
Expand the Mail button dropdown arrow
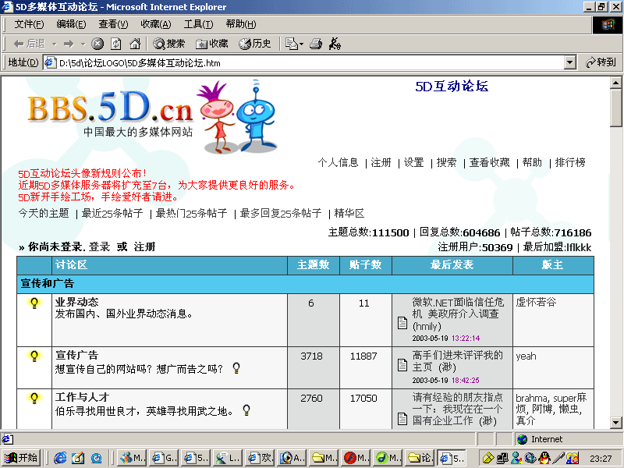(x=301, y=44)
